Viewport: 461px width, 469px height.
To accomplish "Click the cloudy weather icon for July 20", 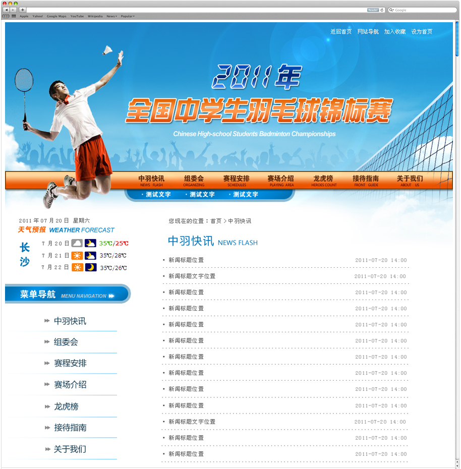I will tap(77, 243).
